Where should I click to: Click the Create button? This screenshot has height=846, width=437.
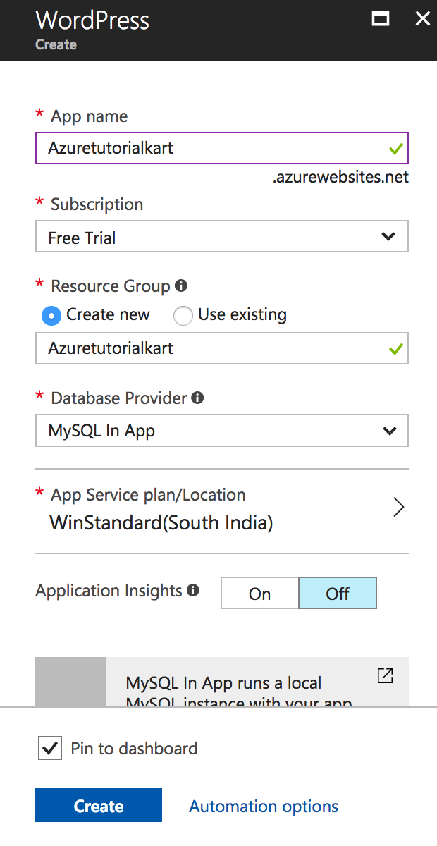point(98,805)
